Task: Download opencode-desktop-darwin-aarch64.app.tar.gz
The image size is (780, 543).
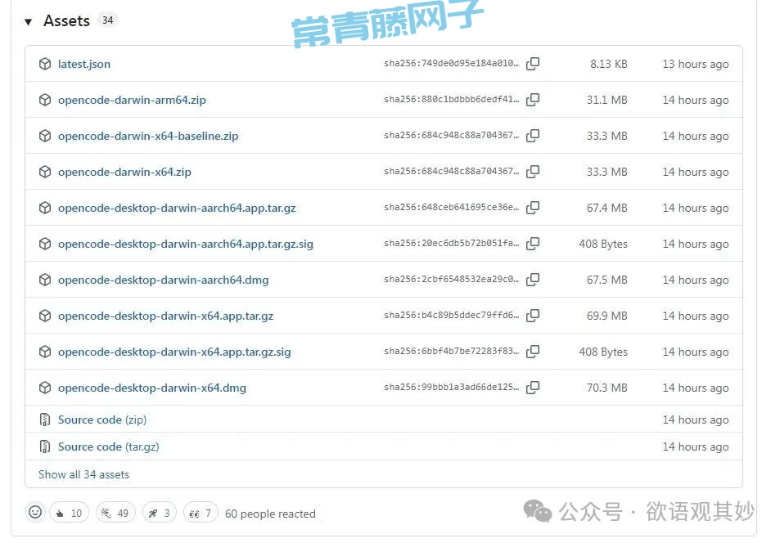Action: click(x=177, y=208)
